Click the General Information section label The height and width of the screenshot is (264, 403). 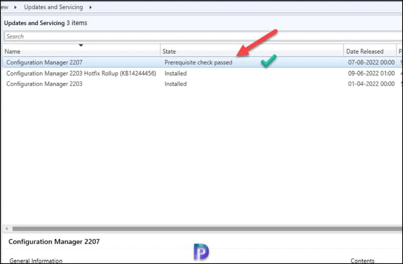coord(36,261)
